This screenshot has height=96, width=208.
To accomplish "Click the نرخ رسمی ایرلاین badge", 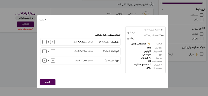I will tap(25, 18).
